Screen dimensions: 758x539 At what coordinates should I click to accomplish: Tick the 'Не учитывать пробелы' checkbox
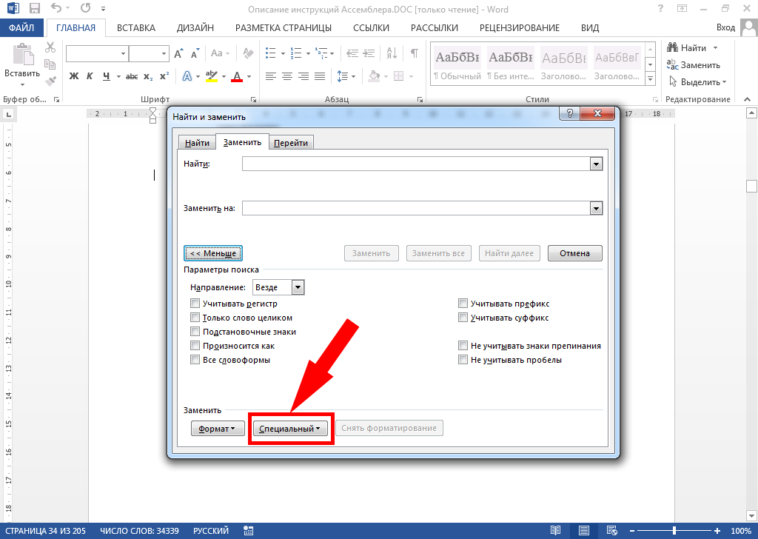point(463,360)
